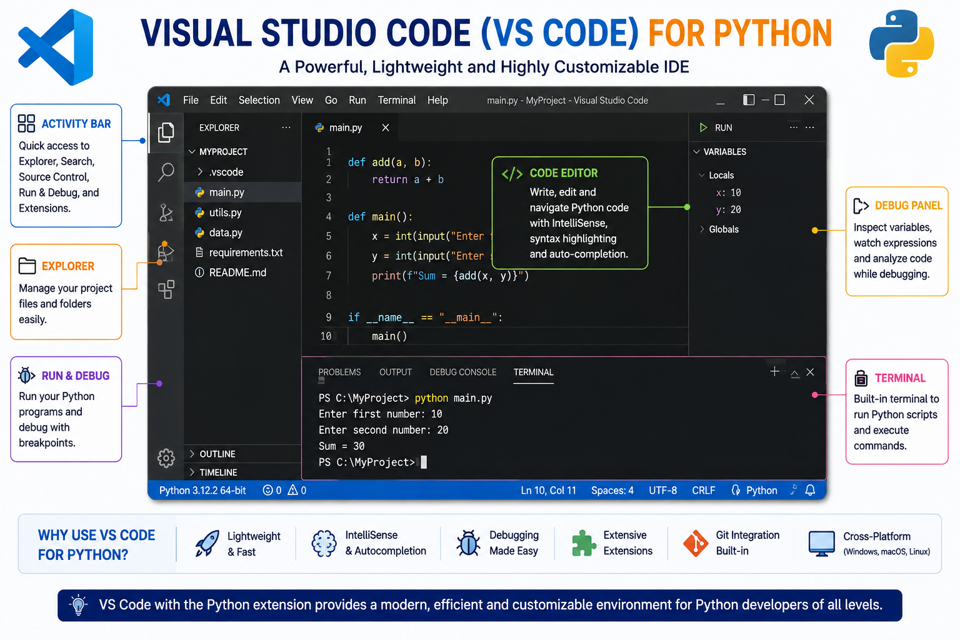Screen dimensions: 960x640
Task: Change line endings via CRLF item
Action: click(704, 491)
